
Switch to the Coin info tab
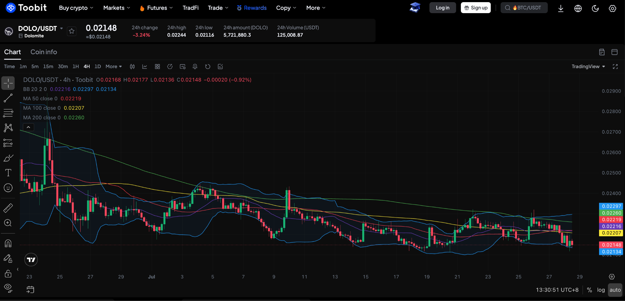pyautogui.click(x=44, y=52)
